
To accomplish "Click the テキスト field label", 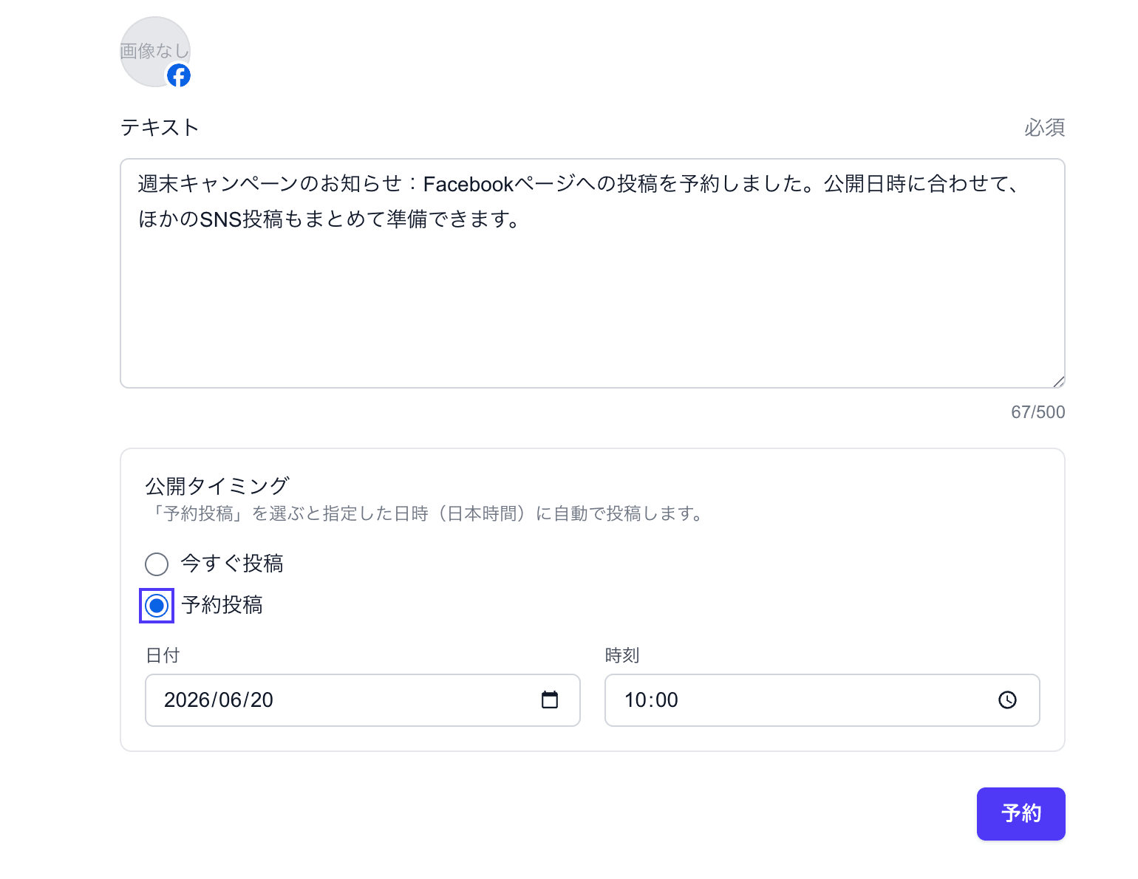I will pos(160,128).
